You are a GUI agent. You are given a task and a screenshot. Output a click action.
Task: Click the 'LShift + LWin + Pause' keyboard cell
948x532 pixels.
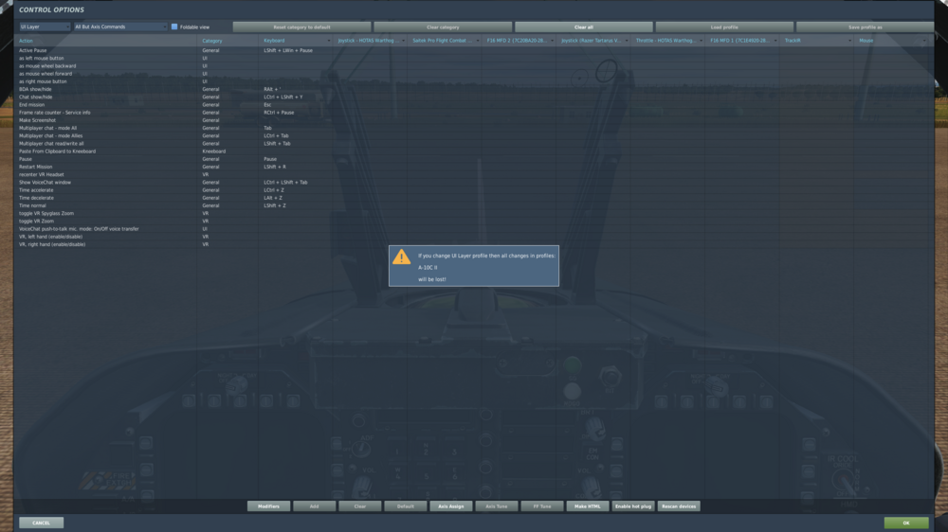[296, 50]
